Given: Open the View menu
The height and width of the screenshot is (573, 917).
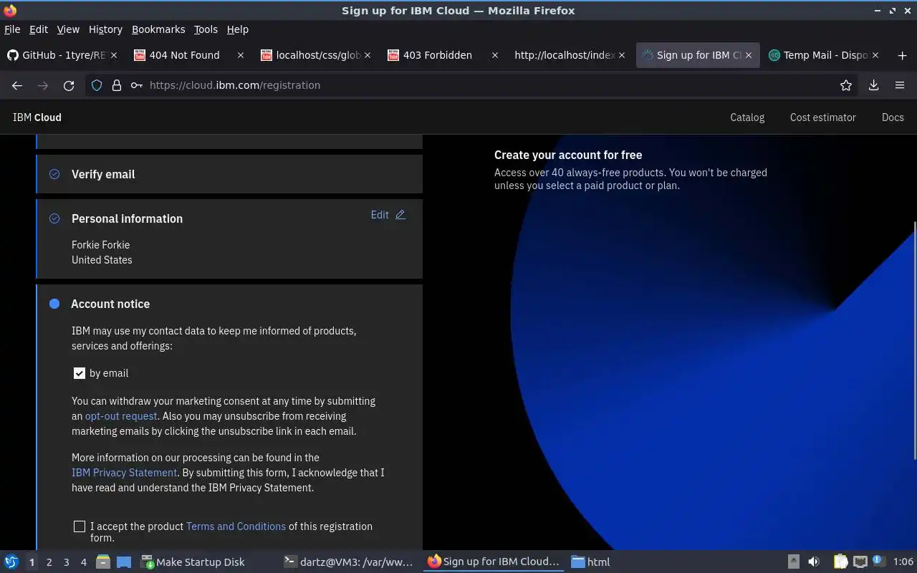Looking at the screenshot, I should click(x=68, y=29).
